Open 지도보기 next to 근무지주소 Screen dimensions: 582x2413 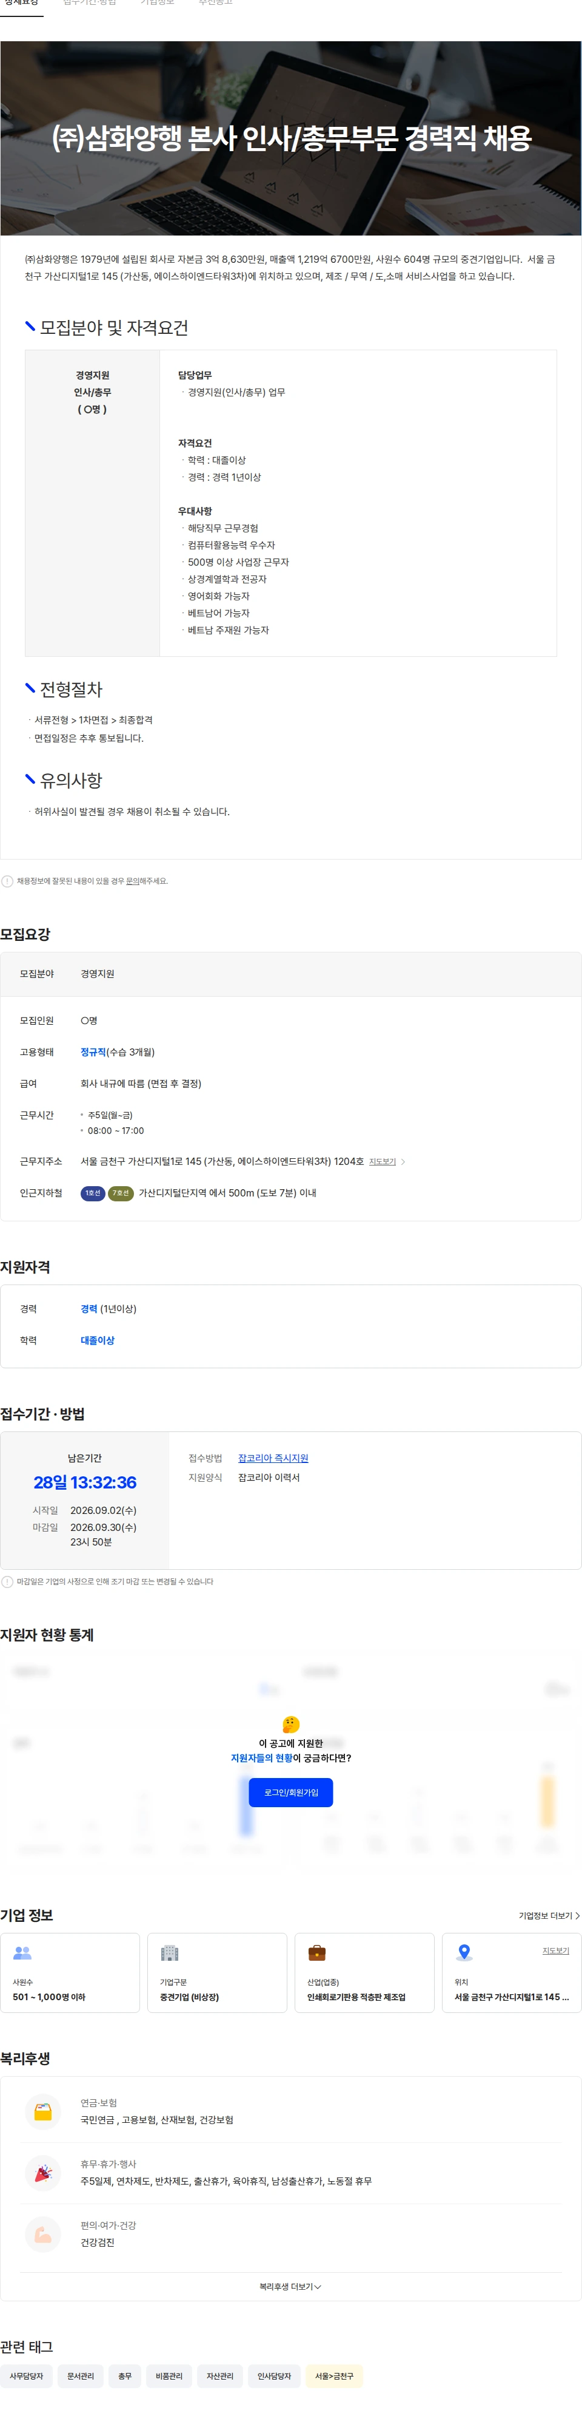(382, 1161)
